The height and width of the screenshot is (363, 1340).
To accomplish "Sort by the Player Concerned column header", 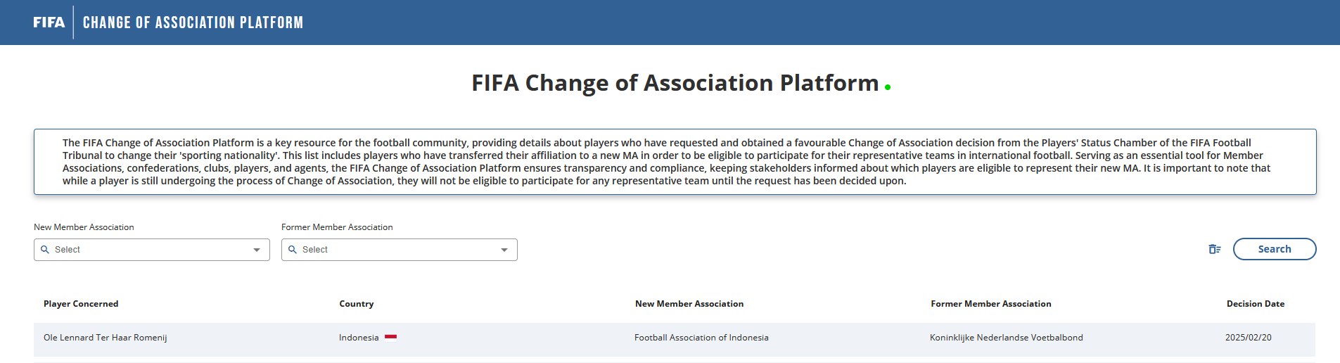I will click(81, 304).
